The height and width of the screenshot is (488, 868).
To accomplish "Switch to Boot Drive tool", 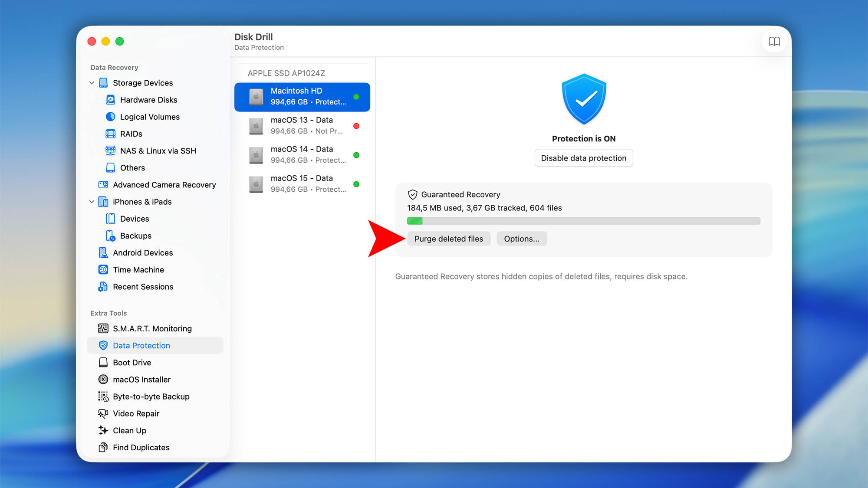I will click(x=132, y=362).
